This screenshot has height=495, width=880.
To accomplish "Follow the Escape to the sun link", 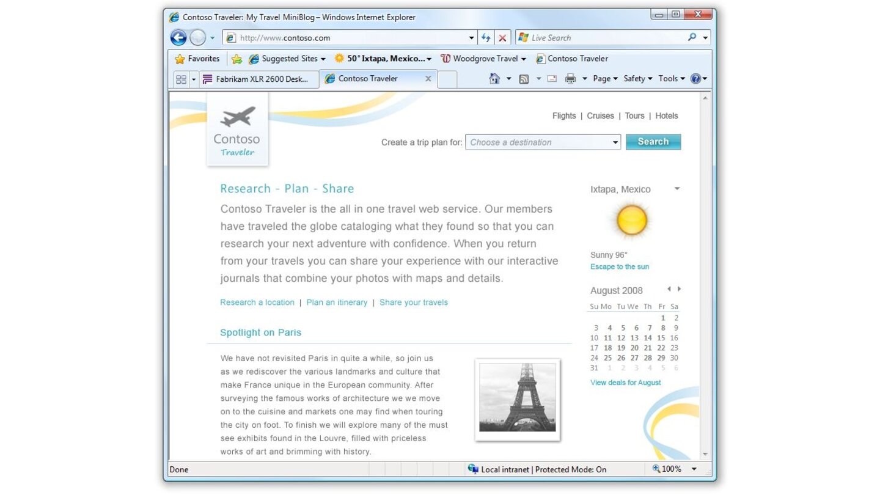I will 620,267.
